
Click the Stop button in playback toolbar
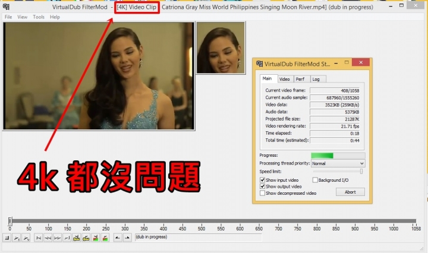point(7,238)
